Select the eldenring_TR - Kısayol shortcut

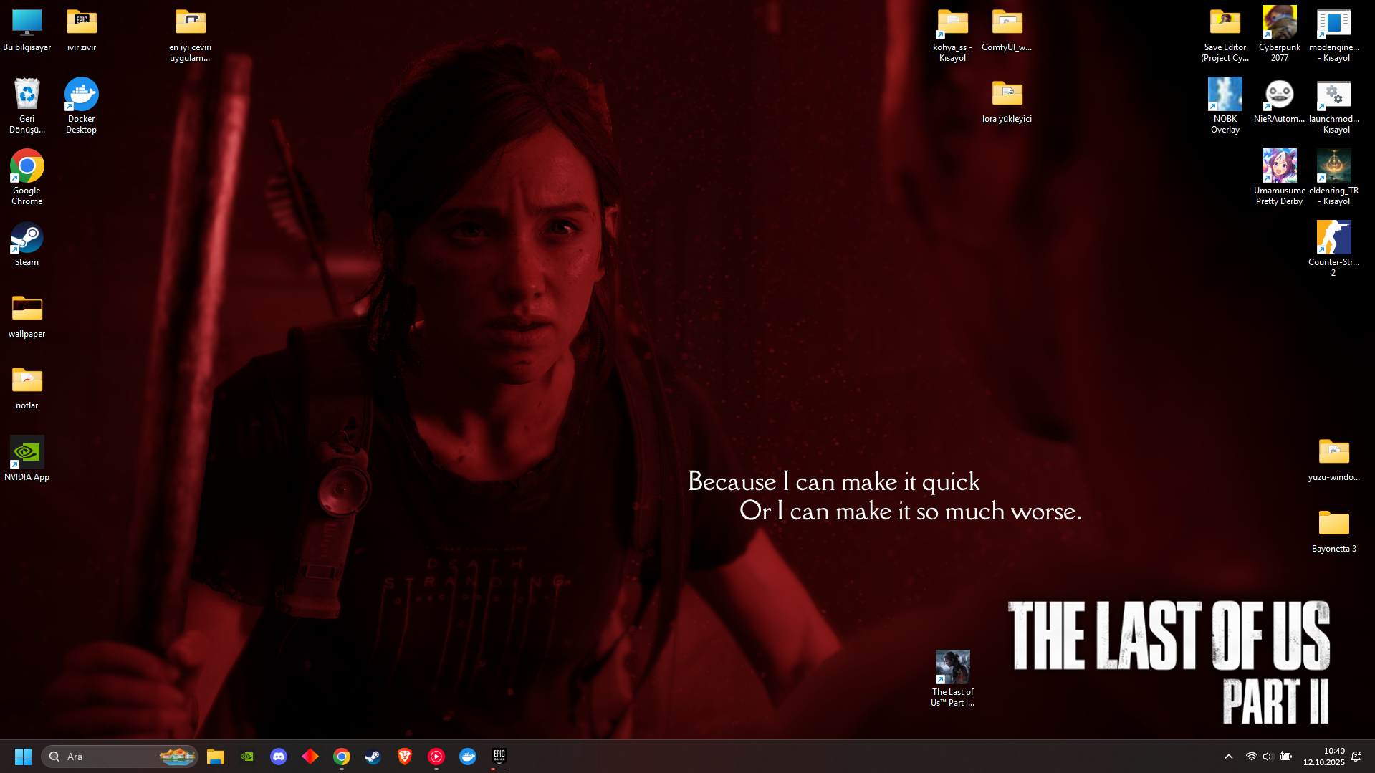pyautogui.click(x=1333, y=178)
